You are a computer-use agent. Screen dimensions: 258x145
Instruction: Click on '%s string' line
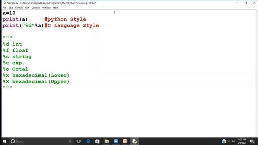[17, 57]
